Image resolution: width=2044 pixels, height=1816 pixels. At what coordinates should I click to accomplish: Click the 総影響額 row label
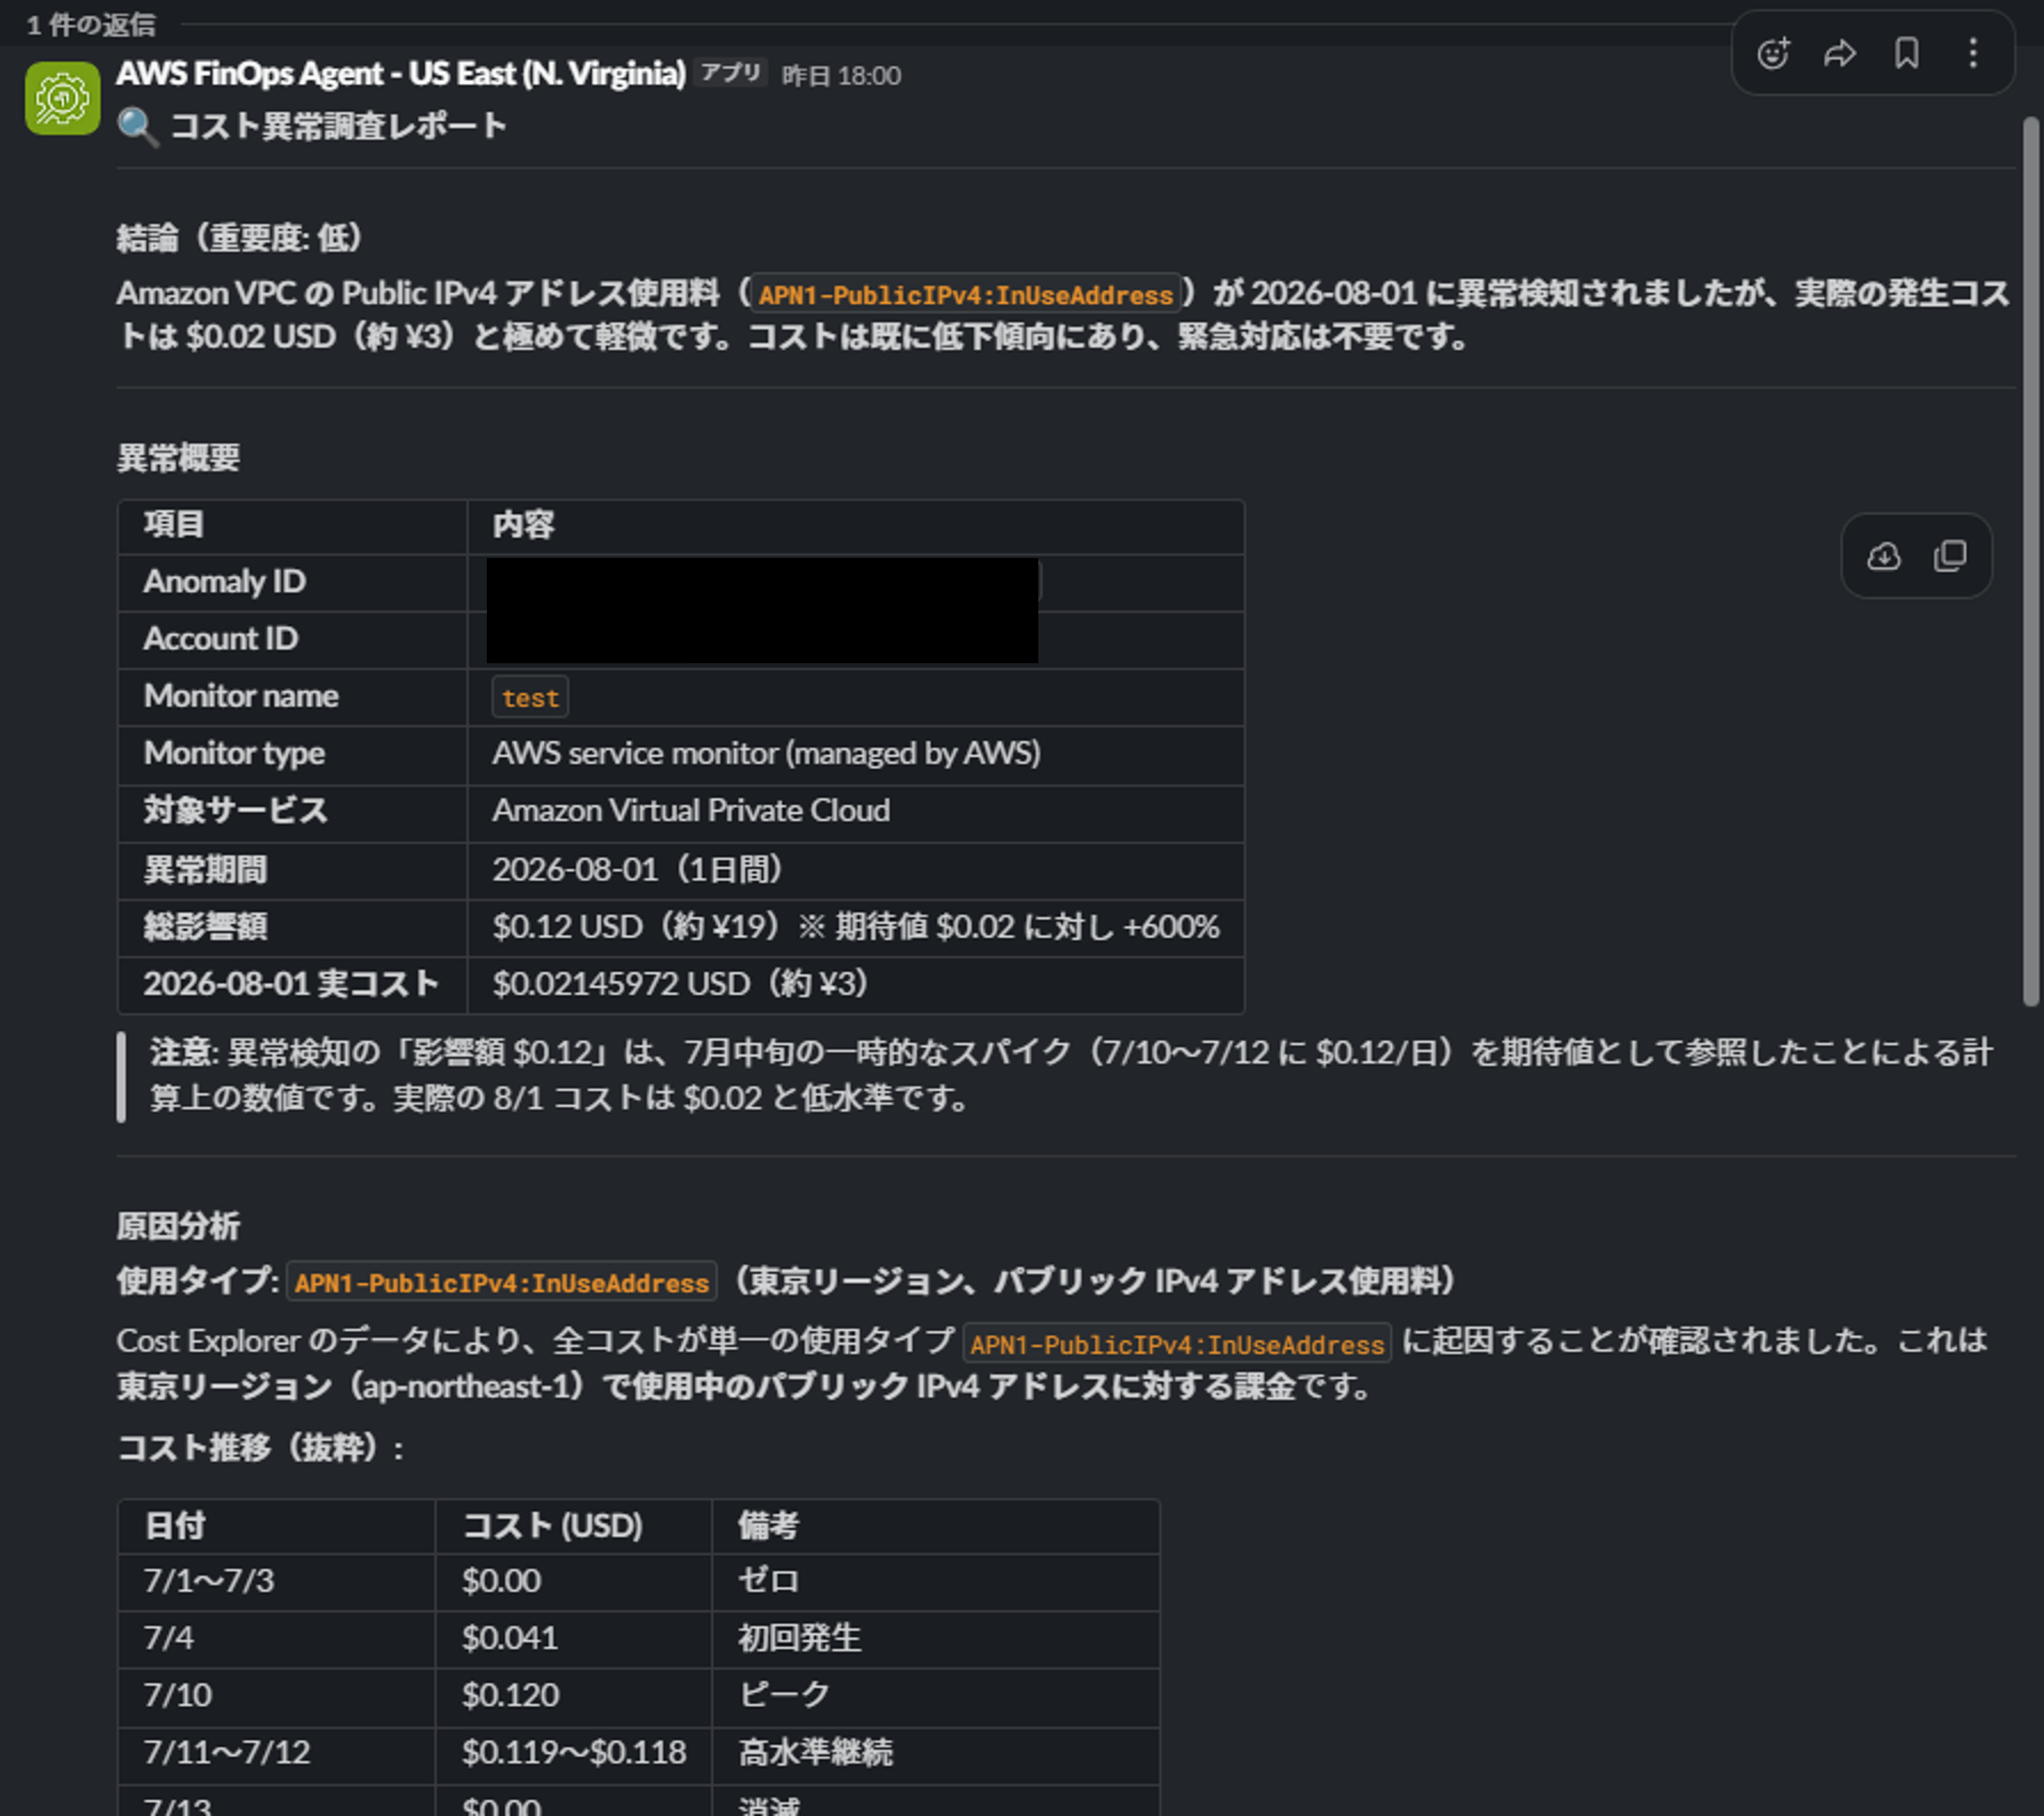(205, 927)
